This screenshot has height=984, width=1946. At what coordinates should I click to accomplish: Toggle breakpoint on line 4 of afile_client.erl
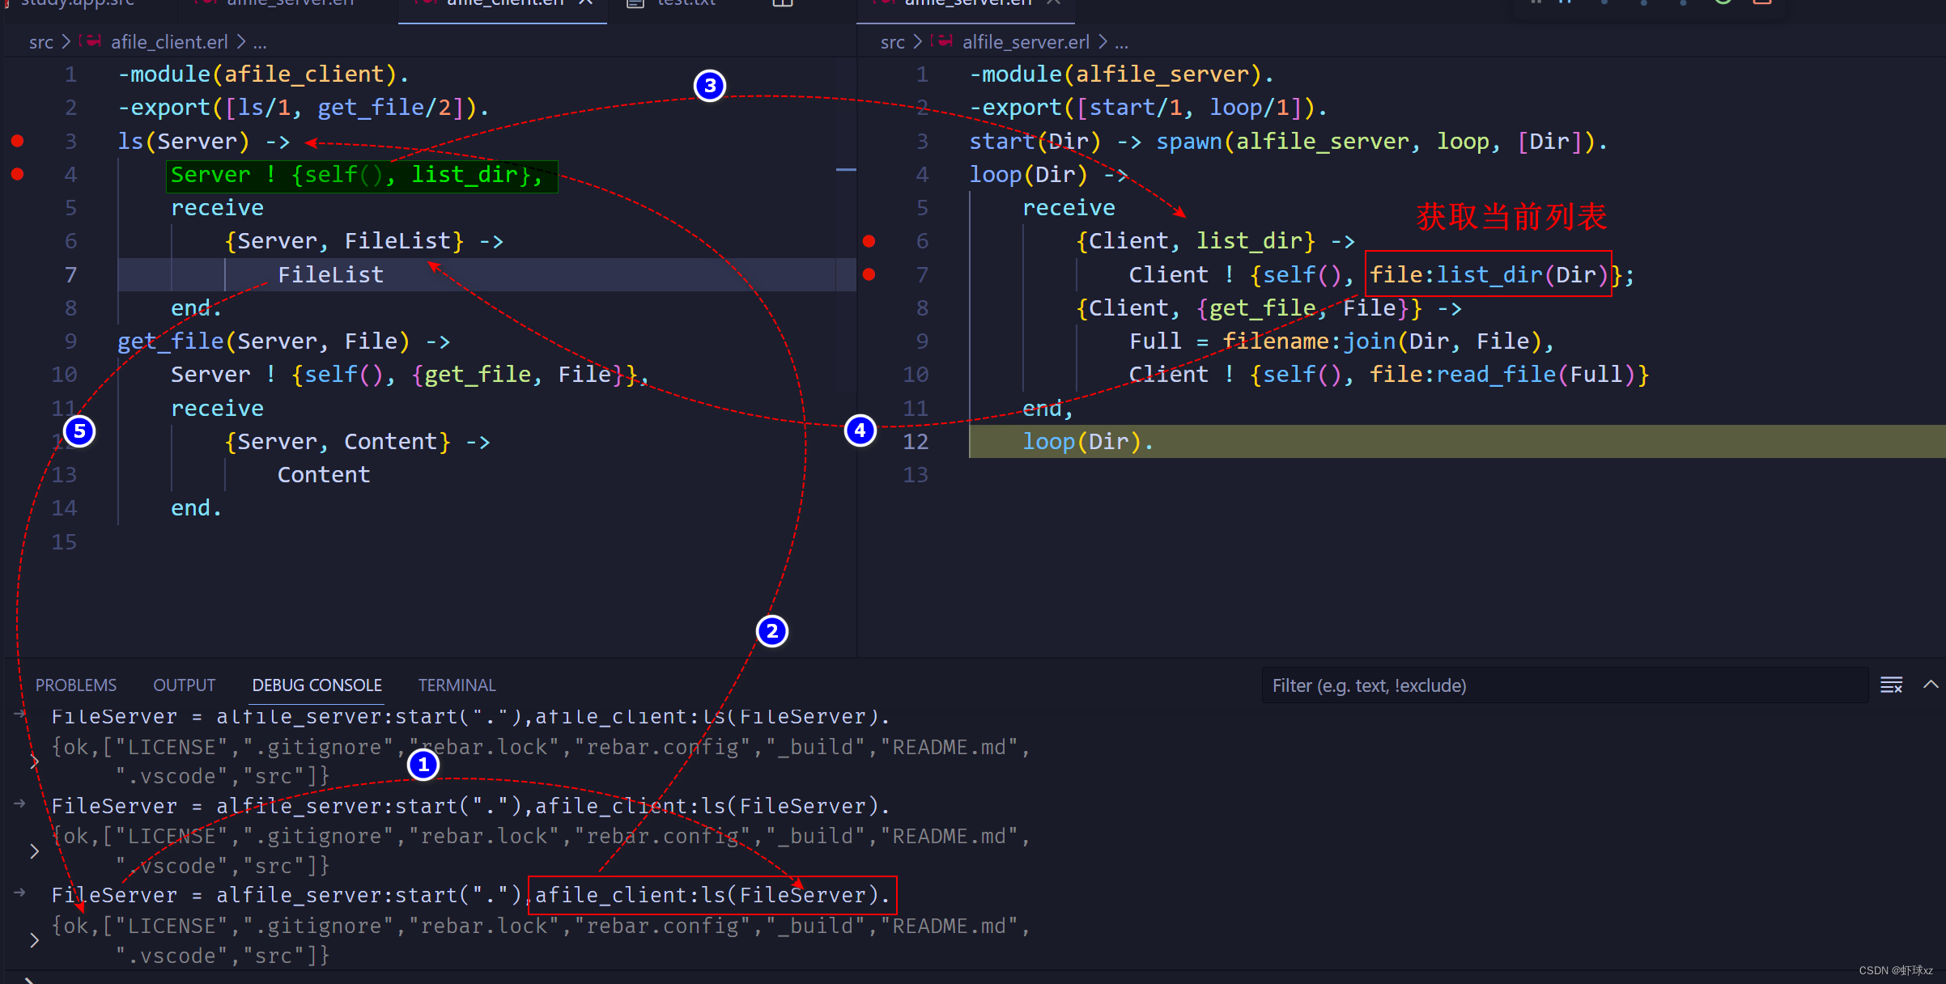coord(17,174)
